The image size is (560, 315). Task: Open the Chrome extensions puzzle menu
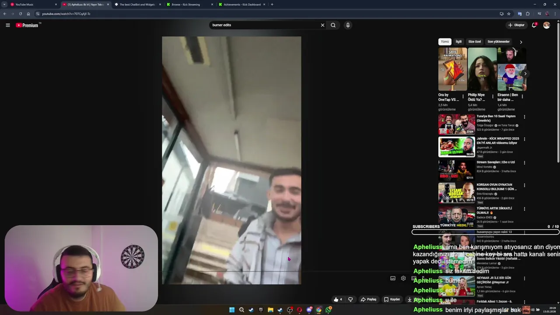coord(528,14)
